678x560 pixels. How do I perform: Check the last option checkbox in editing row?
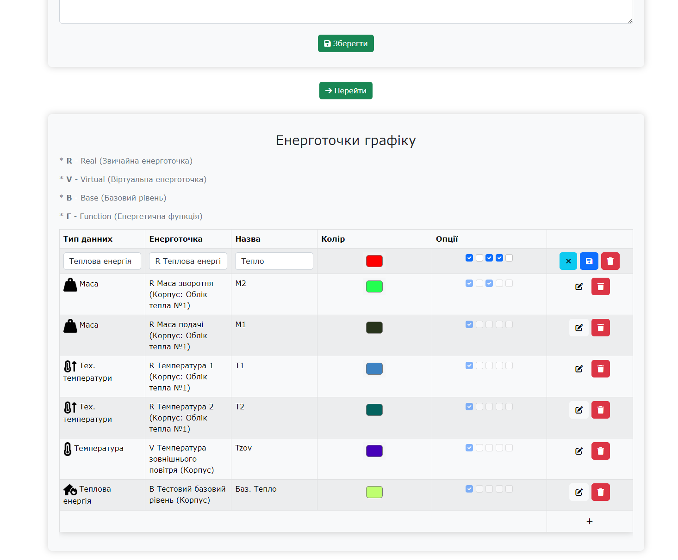509,258
